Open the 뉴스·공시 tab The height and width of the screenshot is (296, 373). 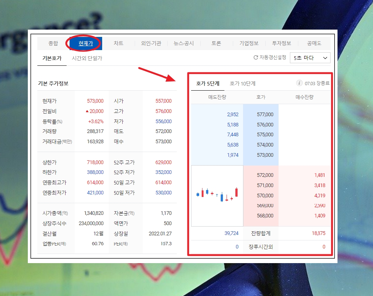click(184, 43)
